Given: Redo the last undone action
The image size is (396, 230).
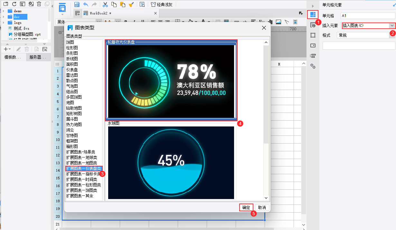Looking at the screenshot, I should [x=94, y=5].
